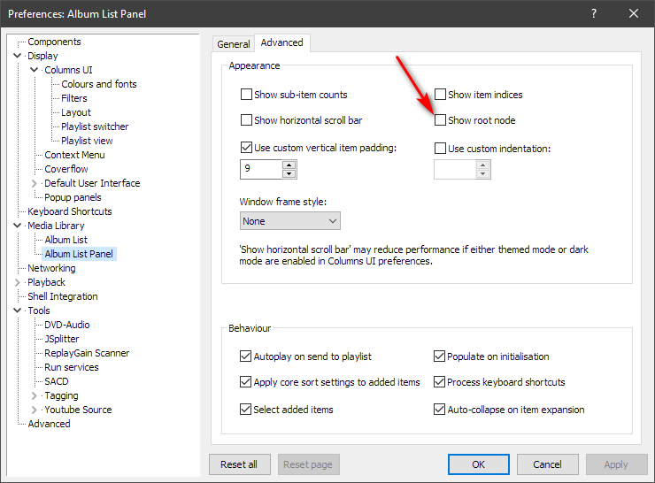Enable Show horizontal scroll bar option
The width and height of the screenshot is (655, 483).
pos(247,120)
